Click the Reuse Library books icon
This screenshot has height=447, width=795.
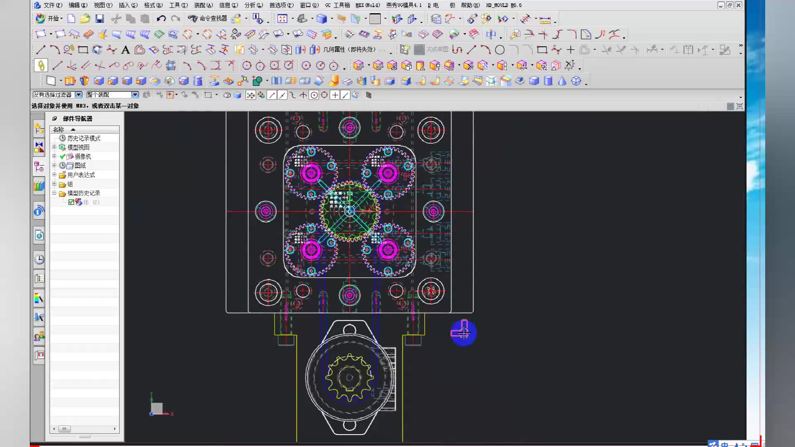pos(39,186)
